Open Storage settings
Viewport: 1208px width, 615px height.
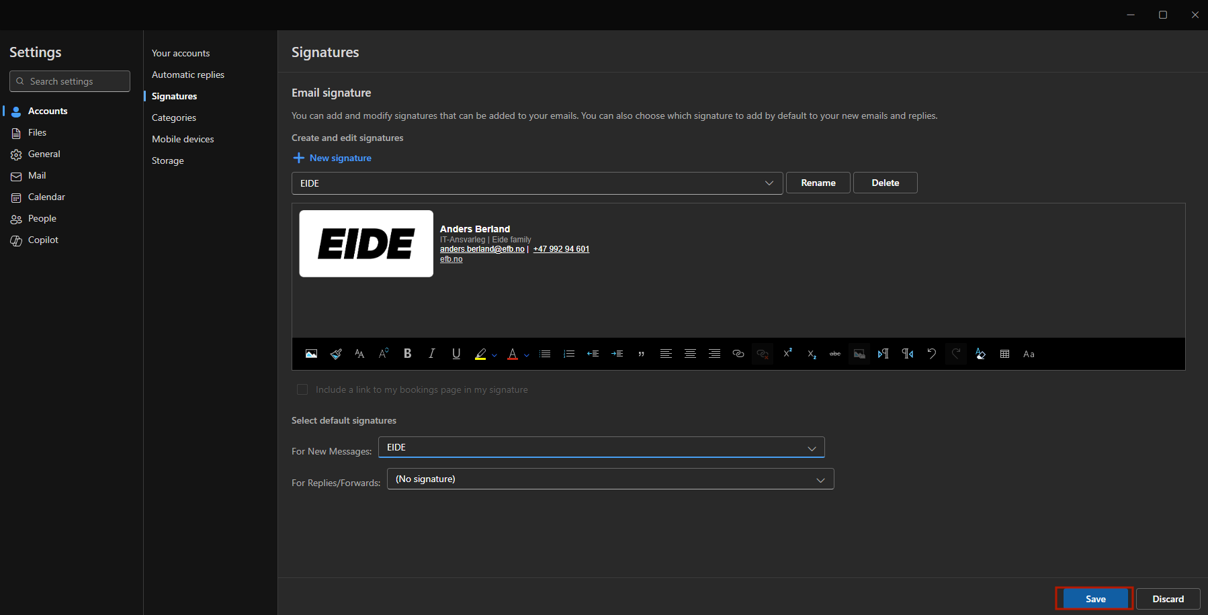tap(168, 160)
